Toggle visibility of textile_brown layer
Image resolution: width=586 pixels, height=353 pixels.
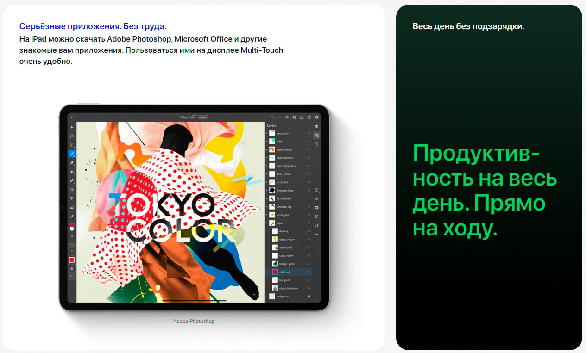[309, 198]
